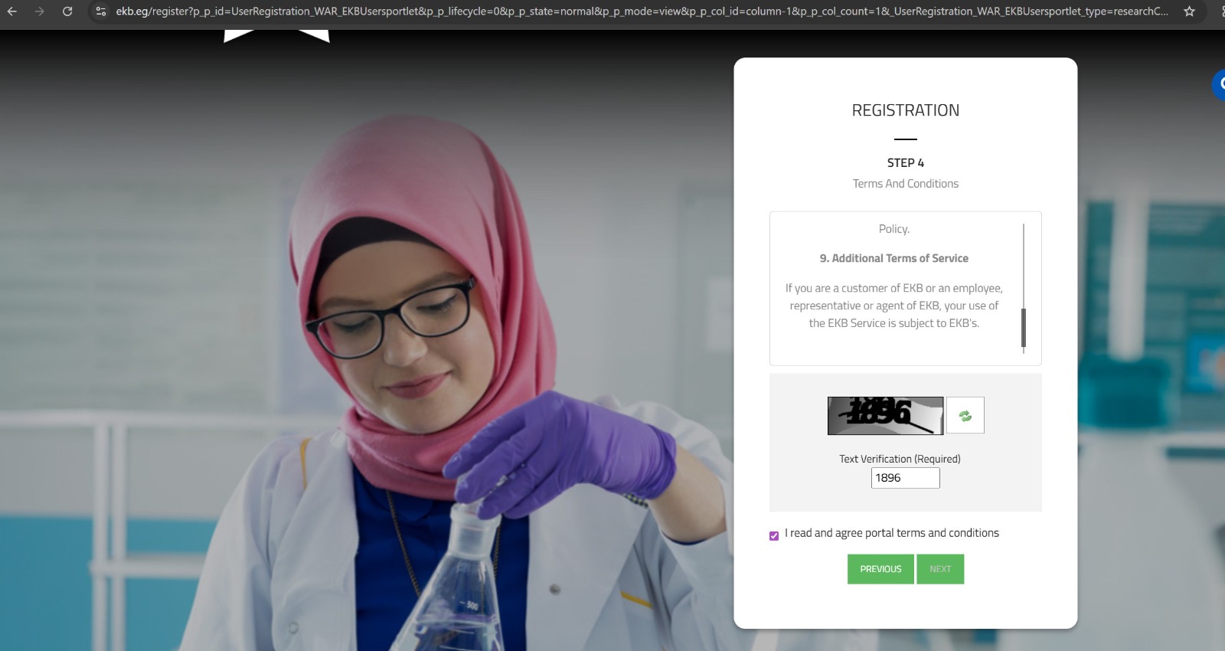Focus the Text Verification input field
This screenshot has width=1225, height=651.
[x=905, y=478]
